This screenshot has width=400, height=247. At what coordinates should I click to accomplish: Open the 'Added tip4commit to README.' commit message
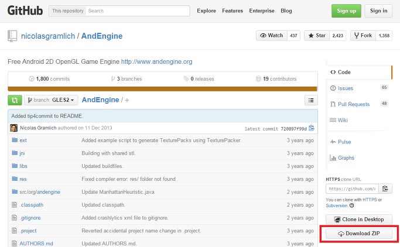click(x=47, y=116)
